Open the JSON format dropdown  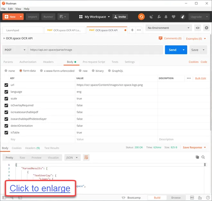(72, 157)
